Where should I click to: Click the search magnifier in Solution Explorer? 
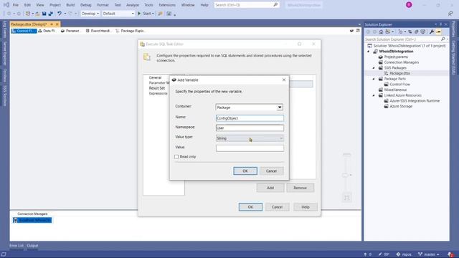click(x=443, y=39)
